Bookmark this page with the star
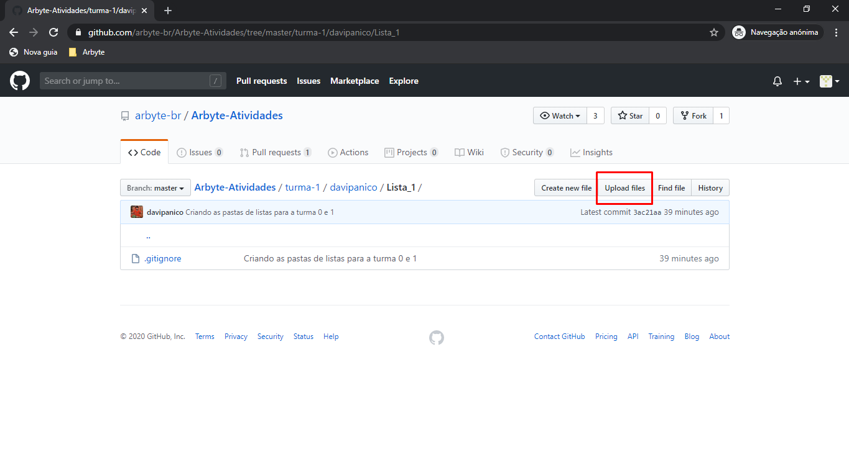This screenshot has height=452, width=849. tap(714, 32)
